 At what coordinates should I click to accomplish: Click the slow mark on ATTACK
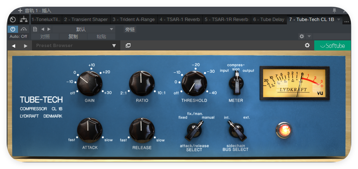coord(109,140)
